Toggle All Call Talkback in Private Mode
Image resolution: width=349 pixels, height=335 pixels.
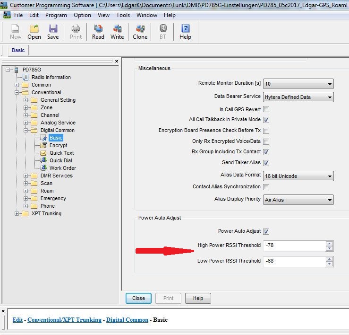pyautogui.click(x=266, y=120)
